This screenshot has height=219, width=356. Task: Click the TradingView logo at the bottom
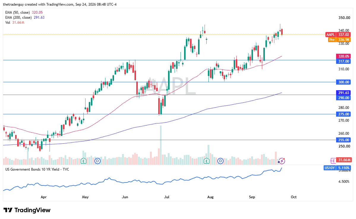coord(27,210)
